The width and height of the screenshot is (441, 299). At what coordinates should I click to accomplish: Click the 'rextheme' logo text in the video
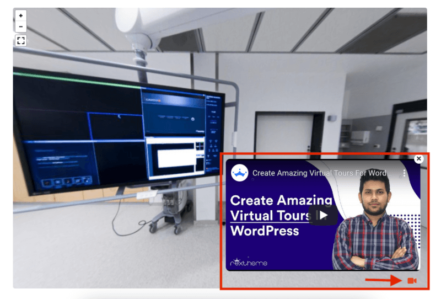coord(249,262)
